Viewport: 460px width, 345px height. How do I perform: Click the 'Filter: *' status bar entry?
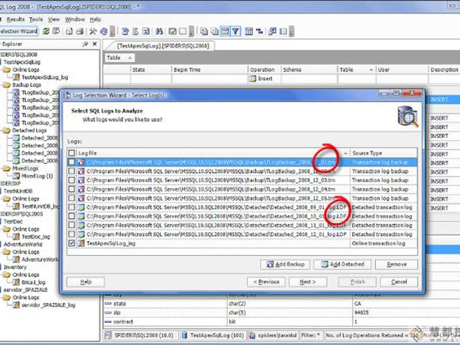click(x=311, y=335)
